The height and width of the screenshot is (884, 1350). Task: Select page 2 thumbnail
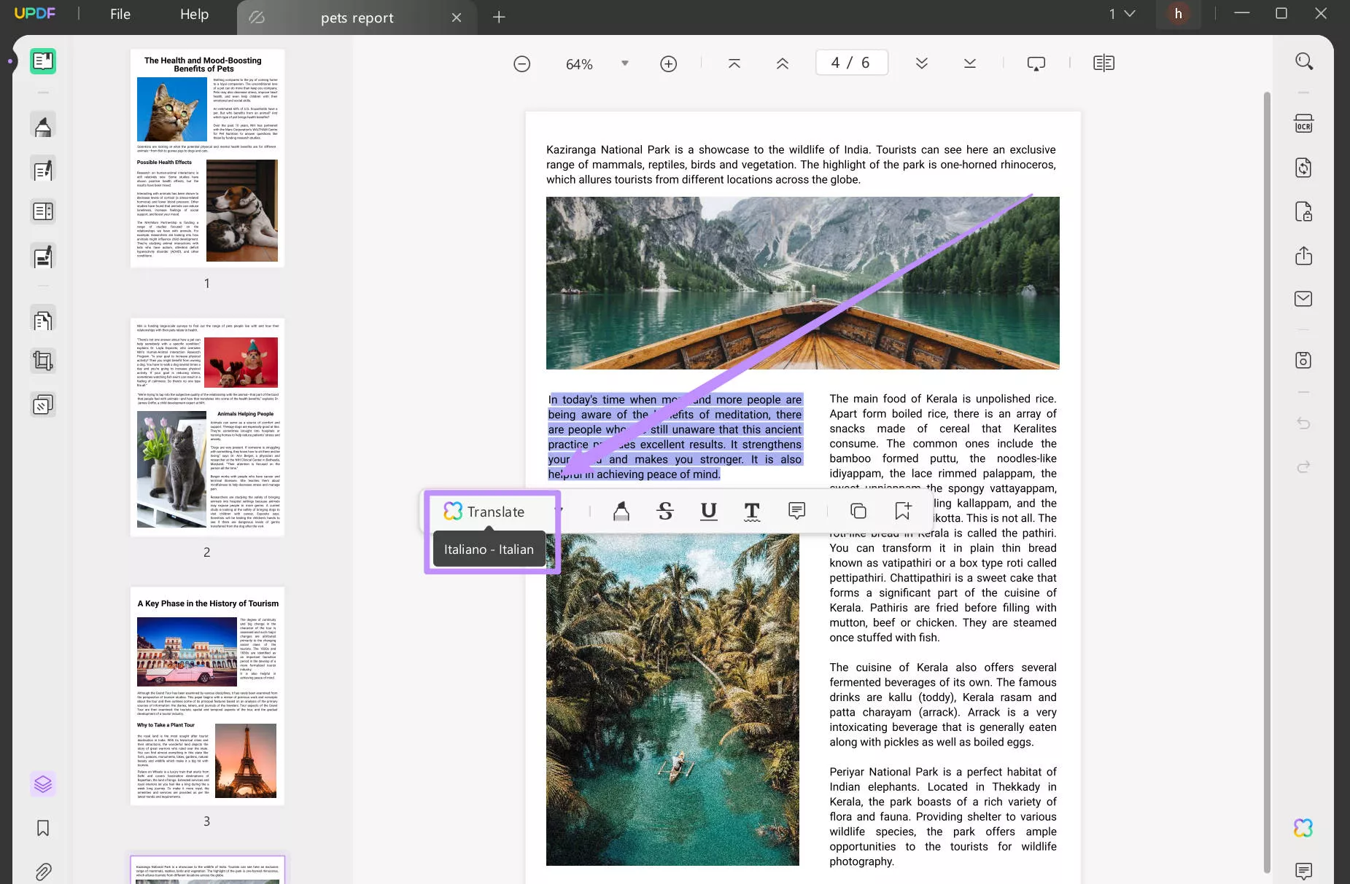click(207, 427)
